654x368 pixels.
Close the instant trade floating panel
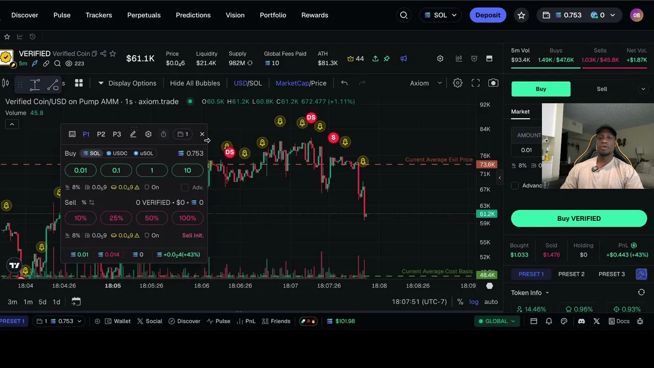202,134
